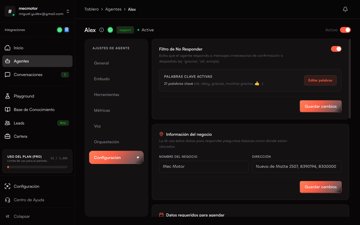Save changes in Información del negocio card
The image size is (360, 225).
point(320,187)
